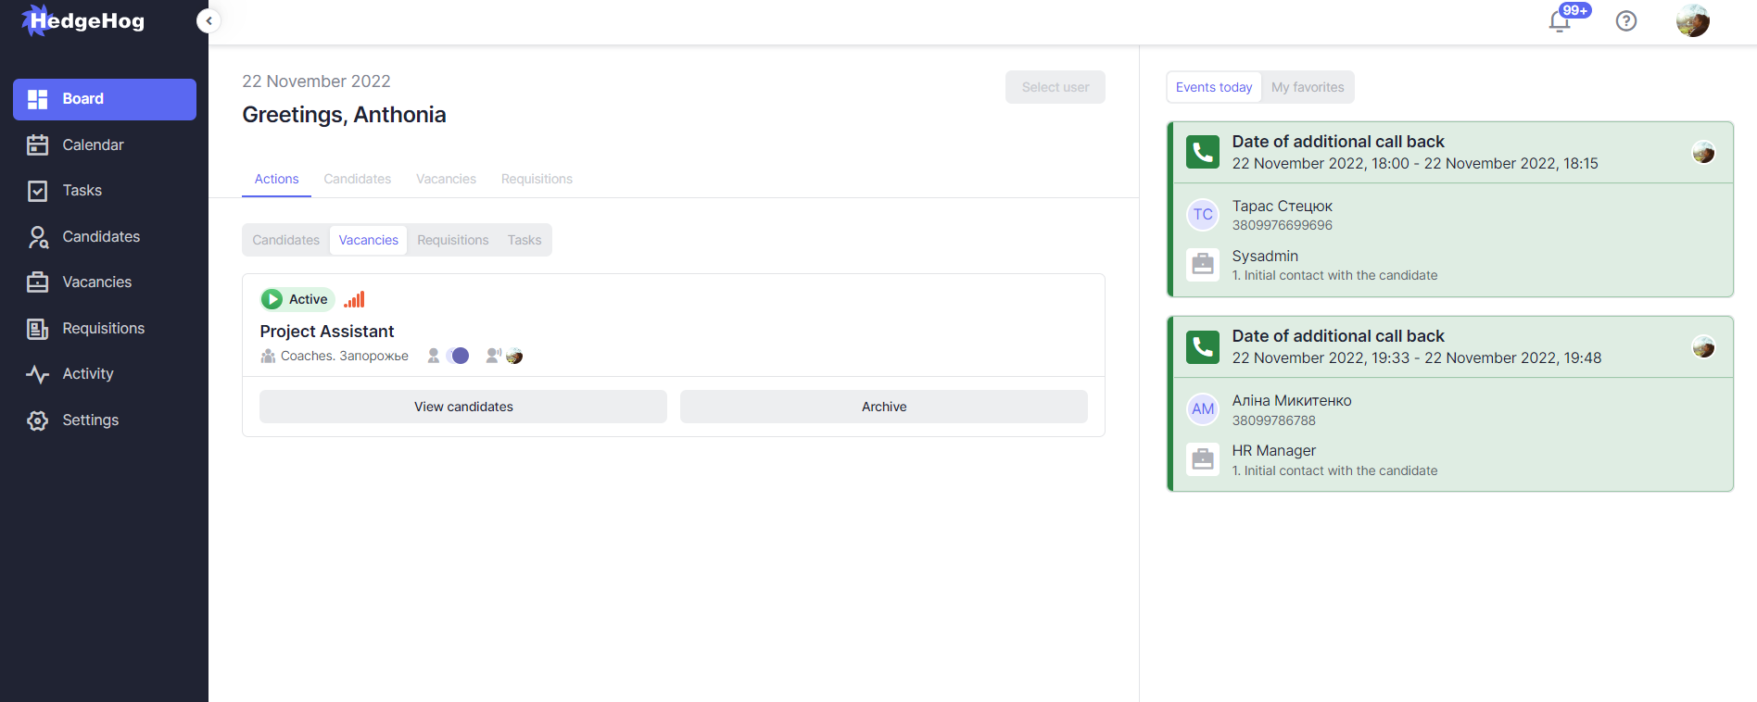The height and width of the screenshot is (702, 1757).
Task: Open the Calendar sidebar item
Action: [x=93, y=144]
